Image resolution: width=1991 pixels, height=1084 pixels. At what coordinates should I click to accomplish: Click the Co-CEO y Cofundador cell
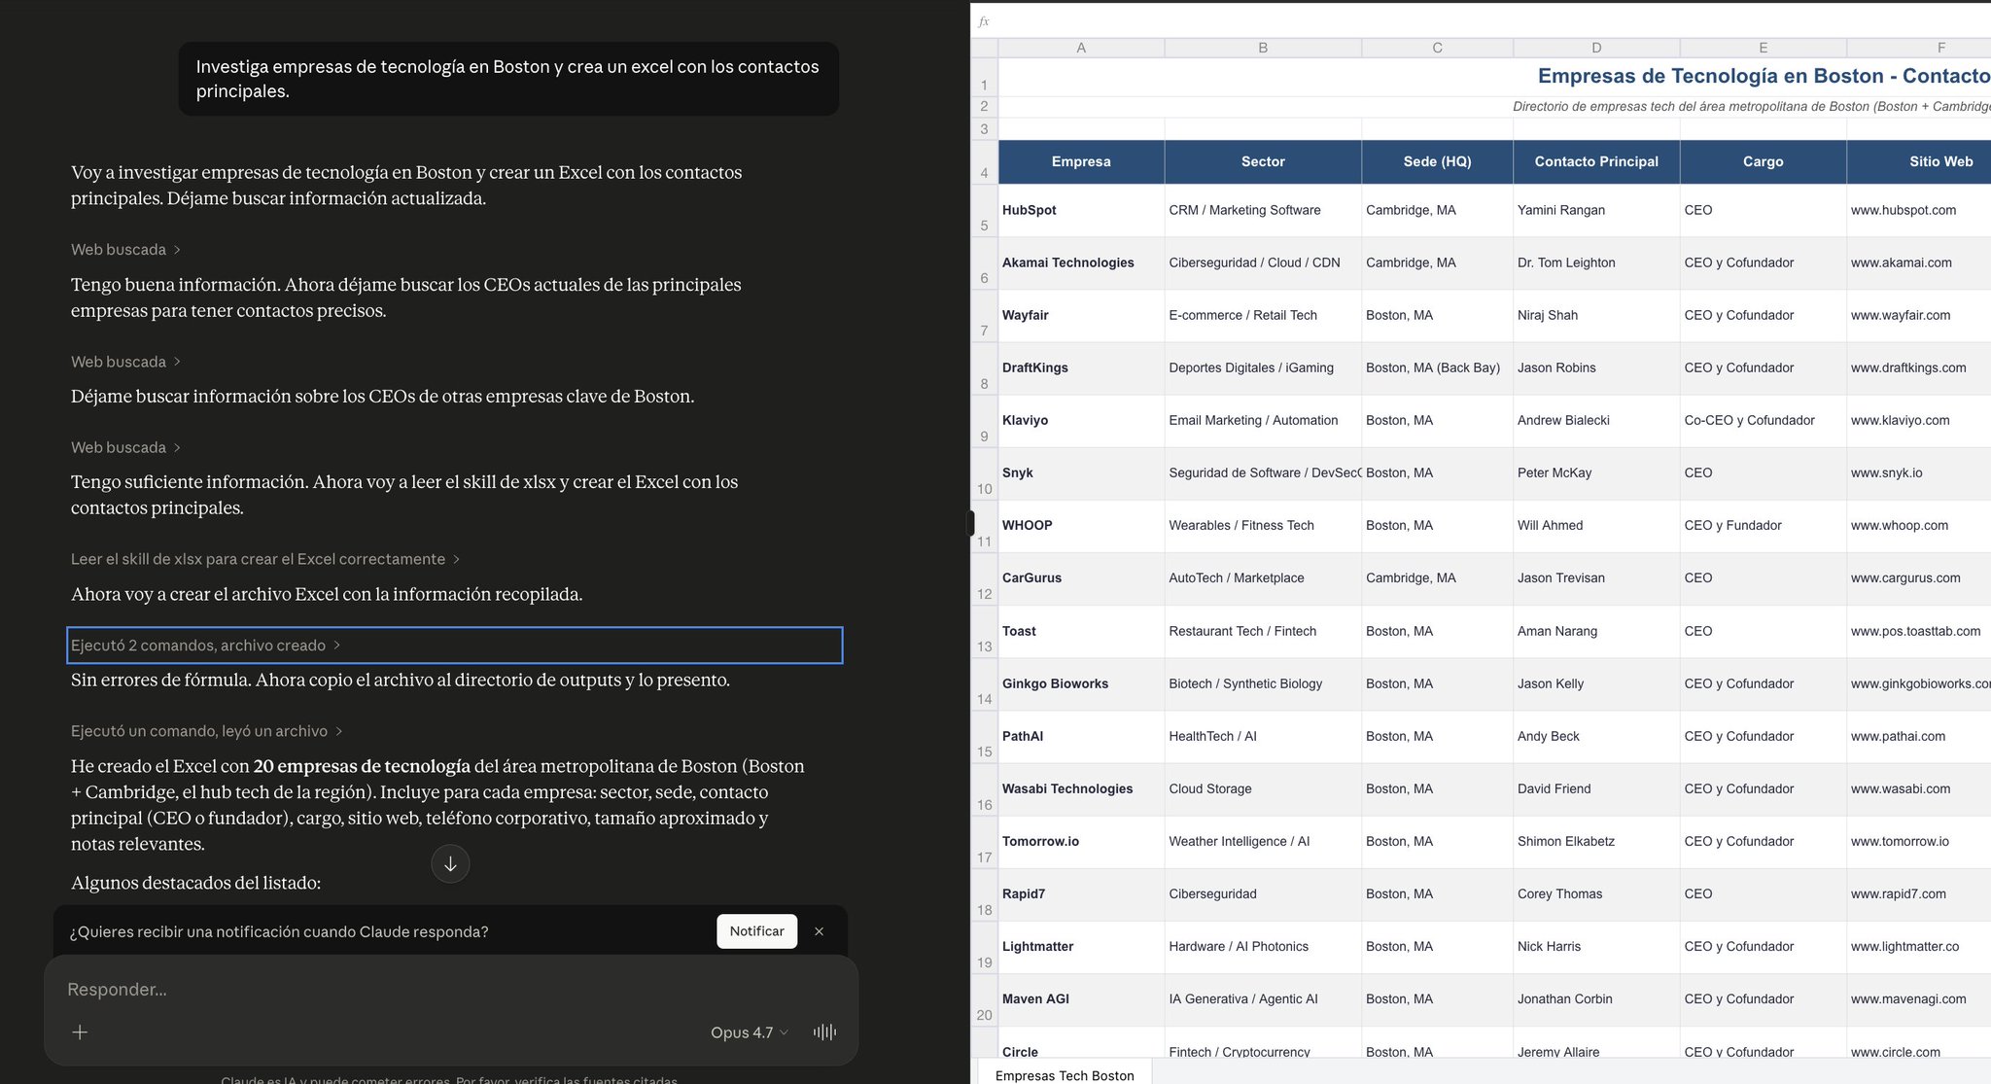[x=1763, y=420]
